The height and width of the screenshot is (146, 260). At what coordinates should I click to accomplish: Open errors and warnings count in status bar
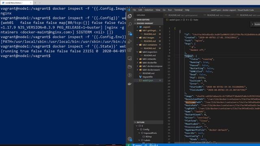[154, 145]
